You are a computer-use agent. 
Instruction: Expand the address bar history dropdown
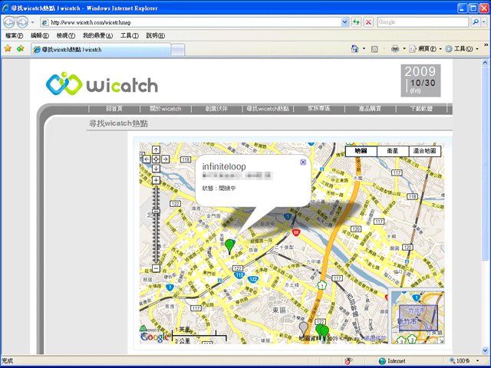click(x=344, y=22)
